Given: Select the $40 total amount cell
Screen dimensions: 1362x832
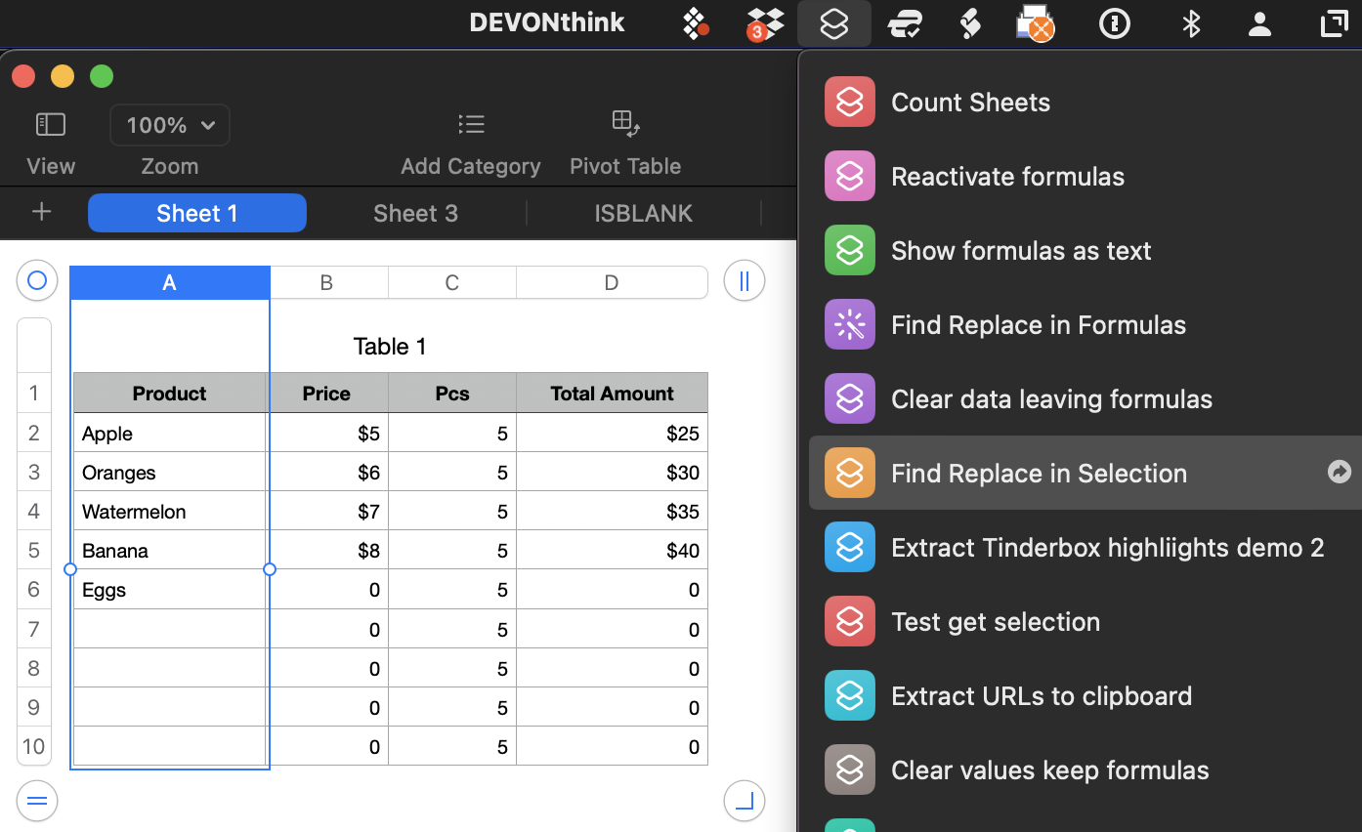Looking at the screenshot, I should point(612,550).
